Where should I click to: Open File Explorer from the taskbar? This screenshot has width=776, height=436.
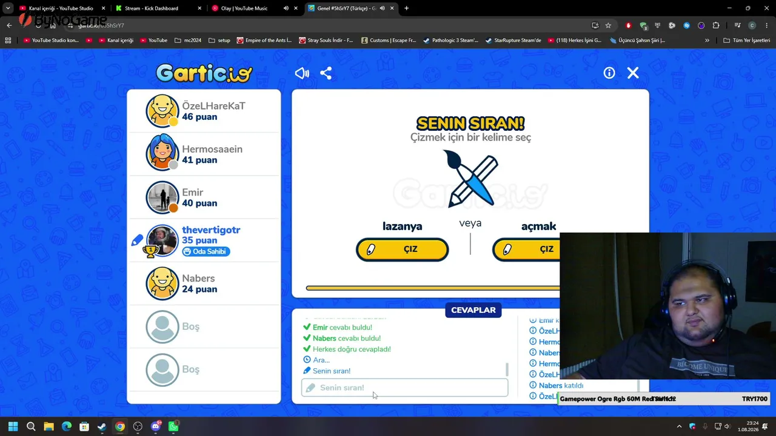tap(48, 426)
